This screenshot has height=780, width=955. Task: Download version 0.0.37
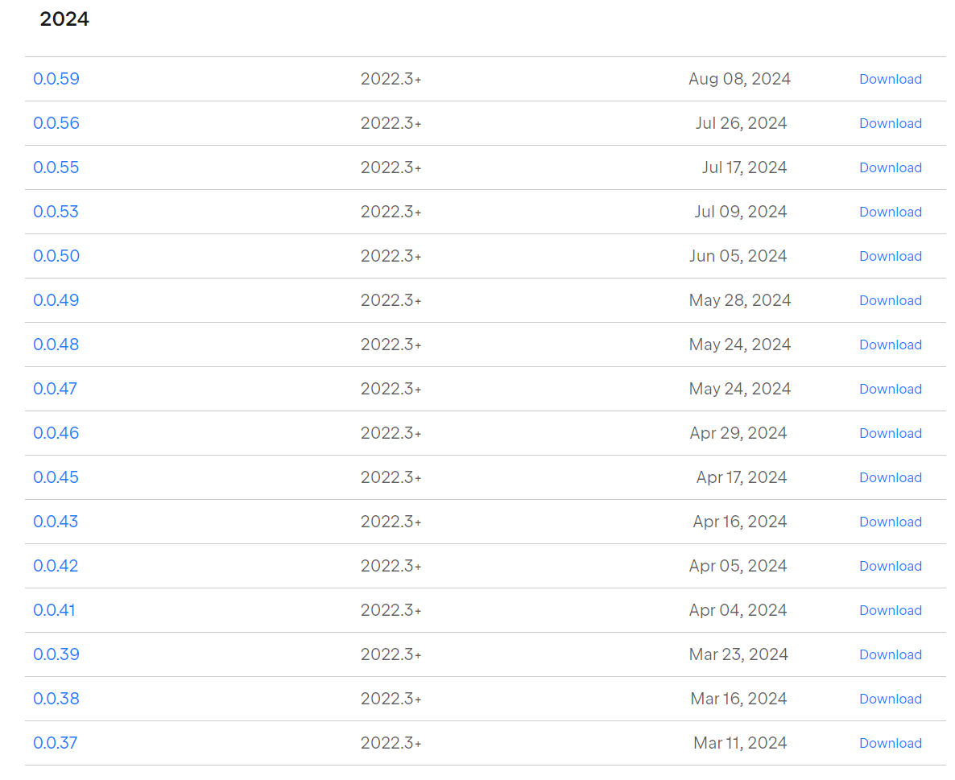pyautogui.click(x=890, y=743)
